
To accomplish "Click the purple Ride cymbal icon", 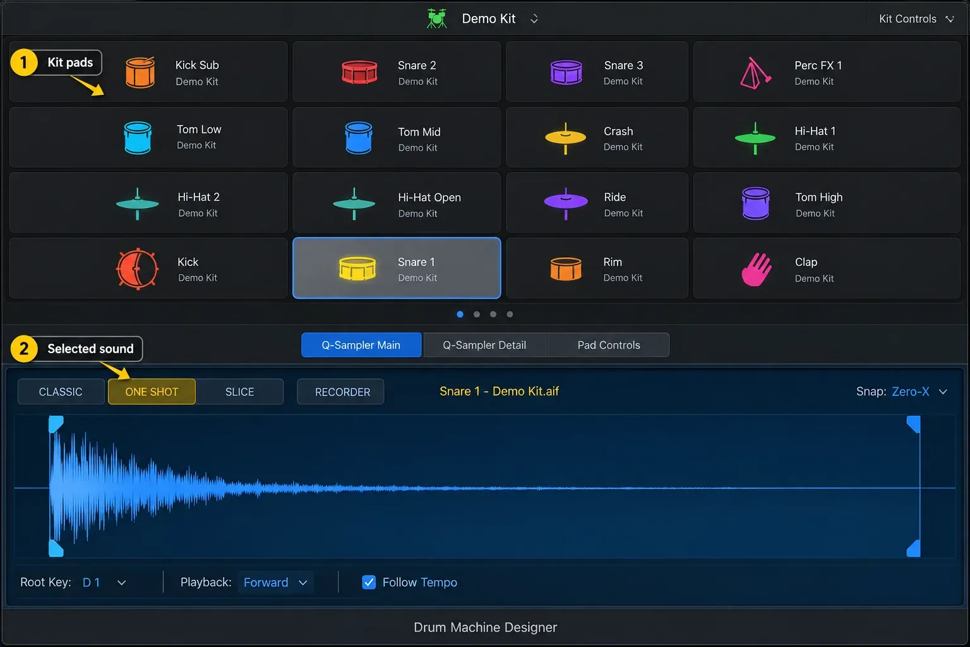I will coord(566,203).
